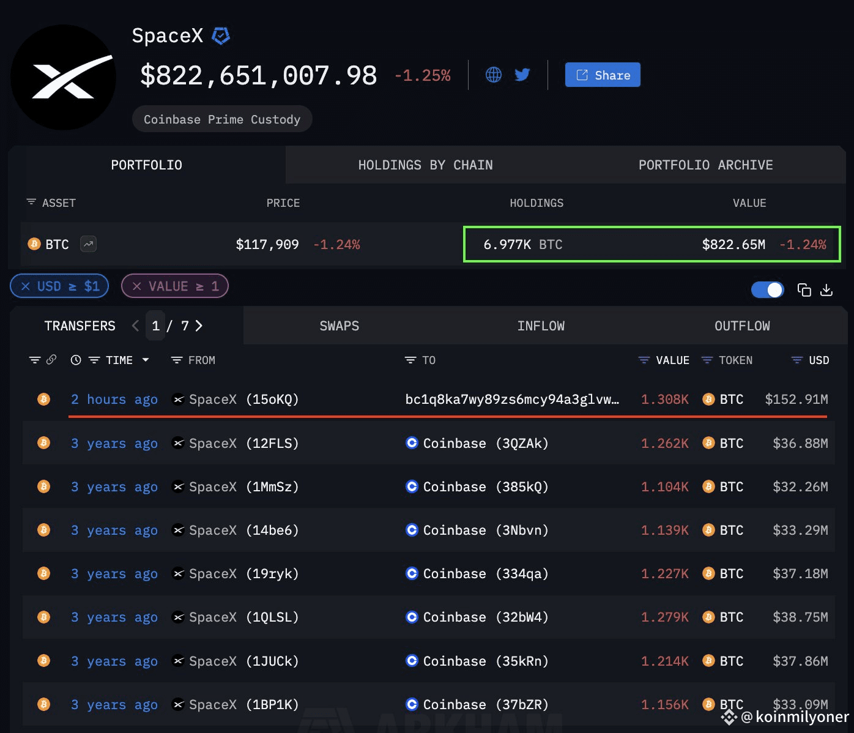Click Coinbase (37bZR) recipient

[477, 704]
